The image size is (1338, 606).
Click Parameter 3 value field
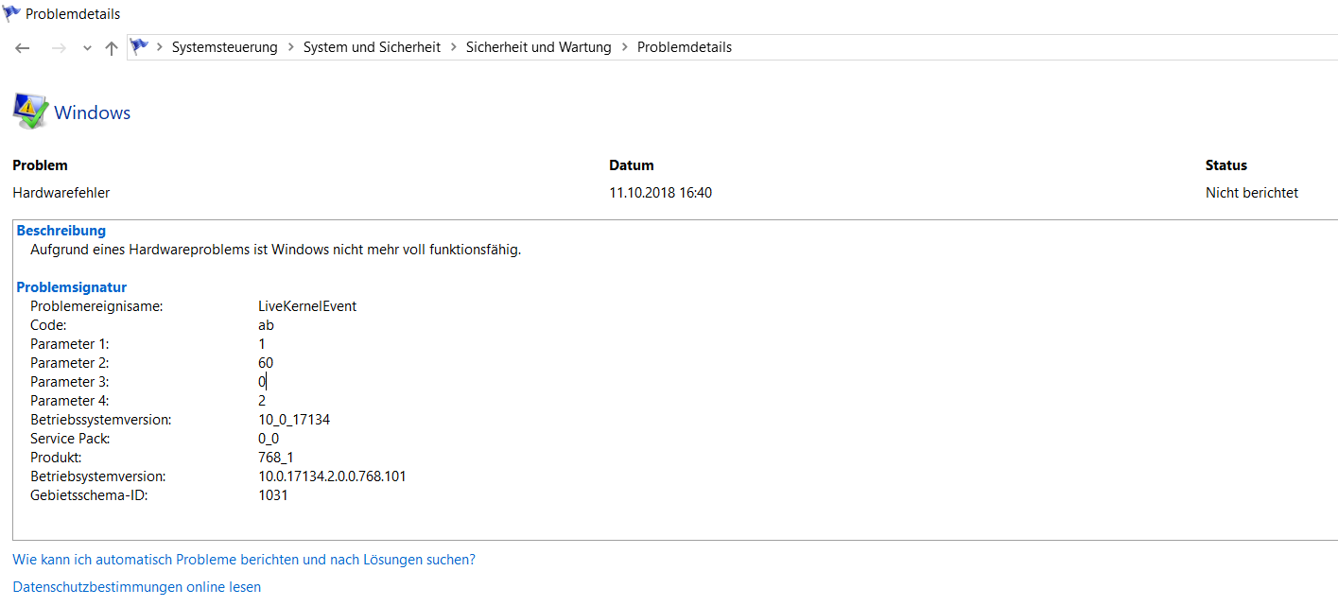pyautogui.click(x=262, y=382)
